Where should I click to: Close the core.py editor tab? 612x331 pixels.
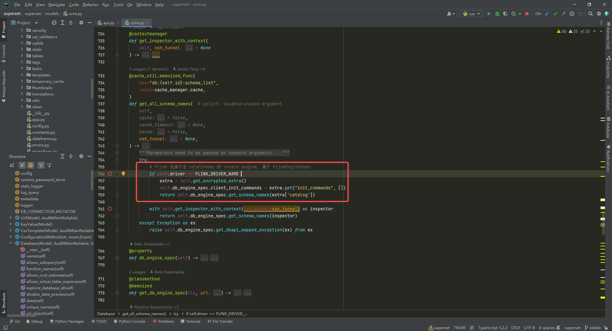[148, 23]
